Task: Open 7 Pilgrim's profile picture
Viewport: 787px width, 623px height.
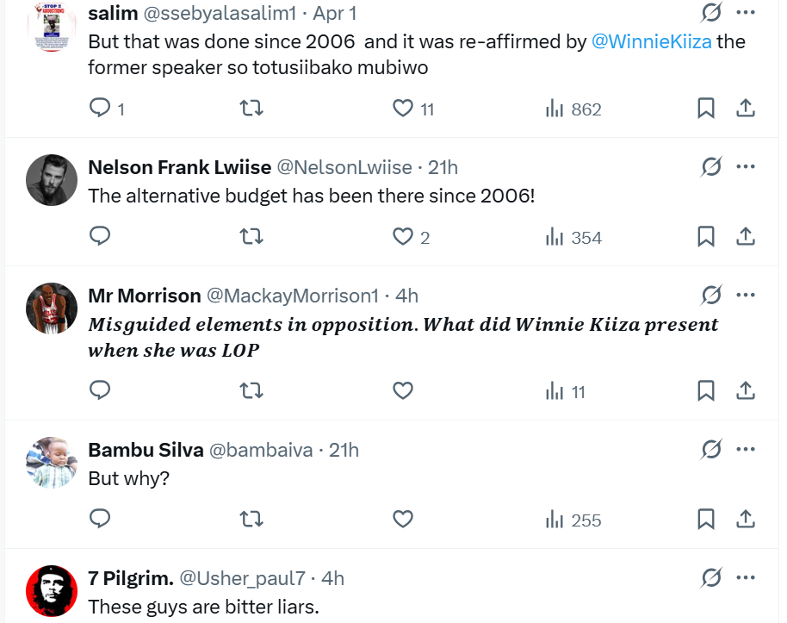Action: [53, 590]
